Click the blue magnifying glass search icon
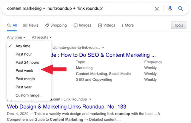The image size is (191, 123). (181, 9)
